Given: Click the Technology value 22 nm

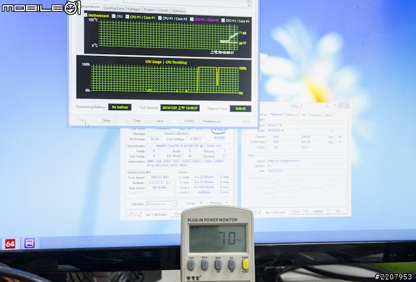Looking at the screenshot, I should tap(154, 139).
